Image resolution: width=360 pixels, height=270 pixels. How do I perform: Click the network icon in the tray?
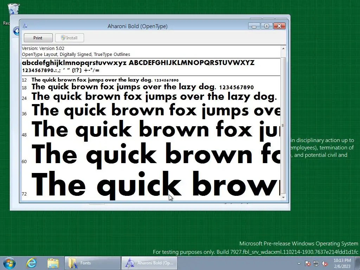[316, 263]
